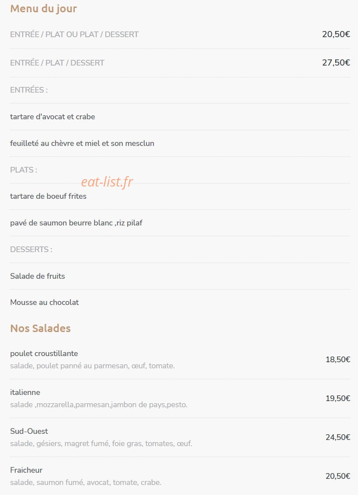
Task: Select the Fraicheur salad
Action: pyautogui.click(x=180, y=476)
